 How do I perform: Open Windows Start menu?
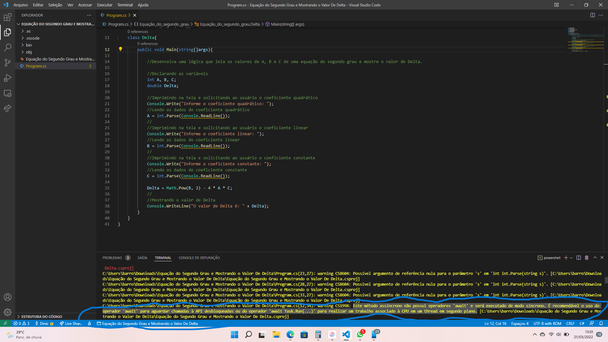(x=234, y=334)
